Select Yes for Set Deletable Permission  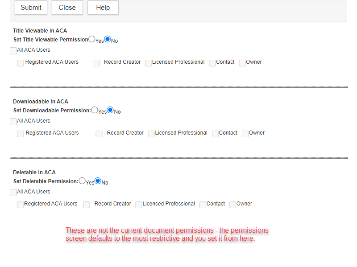point(82,181)
